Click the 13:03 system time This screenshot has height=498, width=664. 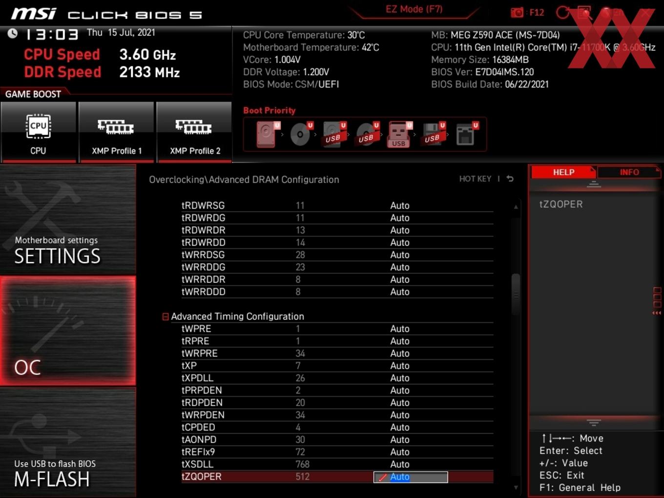52,35
